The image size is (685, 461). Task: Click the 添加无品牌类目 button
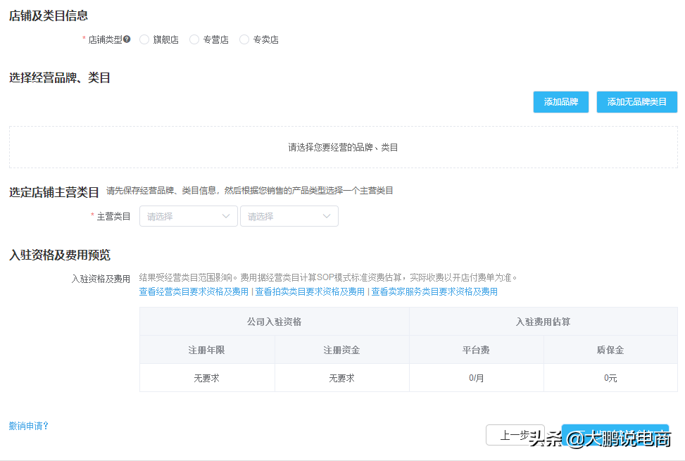637,102
